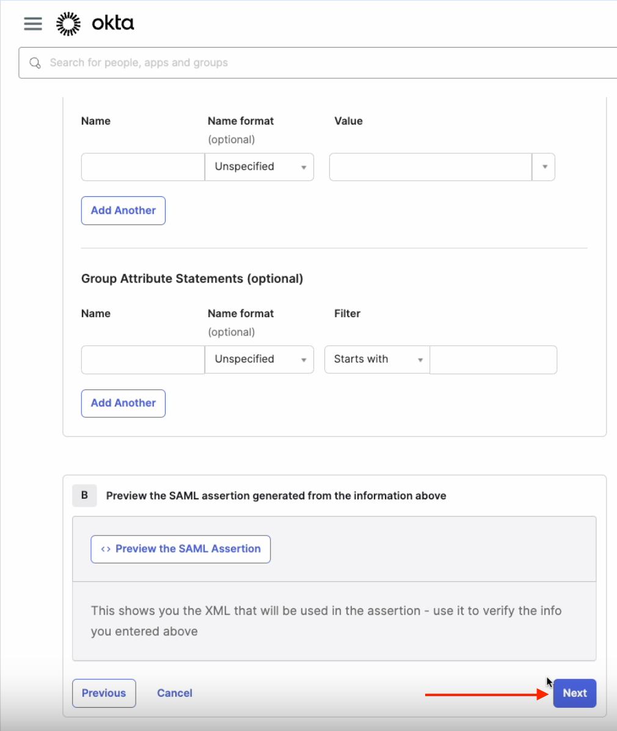Viewport: 617px width, 731px height.
Task: Go back with the Previous button
Action: pos(104,693)
